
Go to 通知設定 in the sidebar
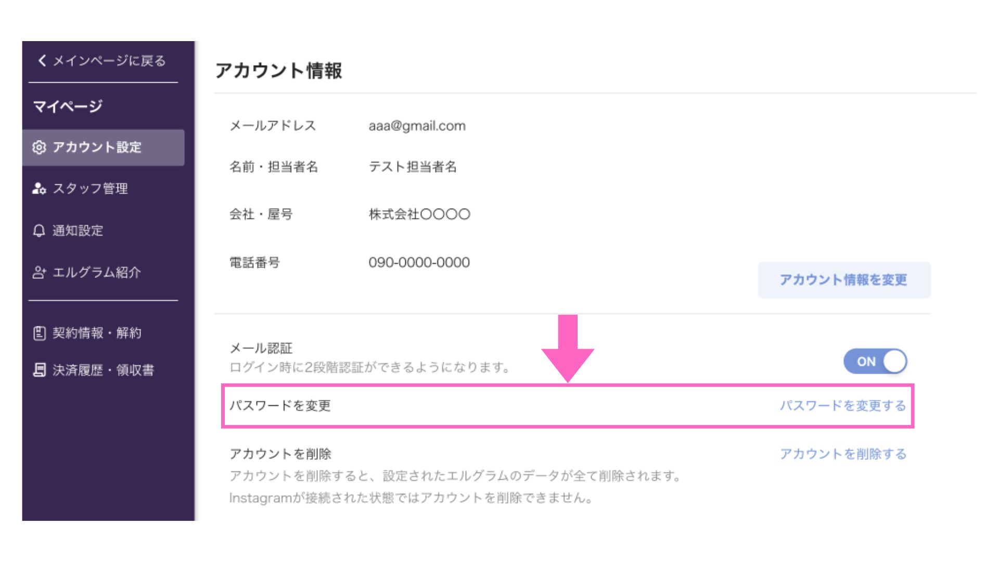(78, 231)
